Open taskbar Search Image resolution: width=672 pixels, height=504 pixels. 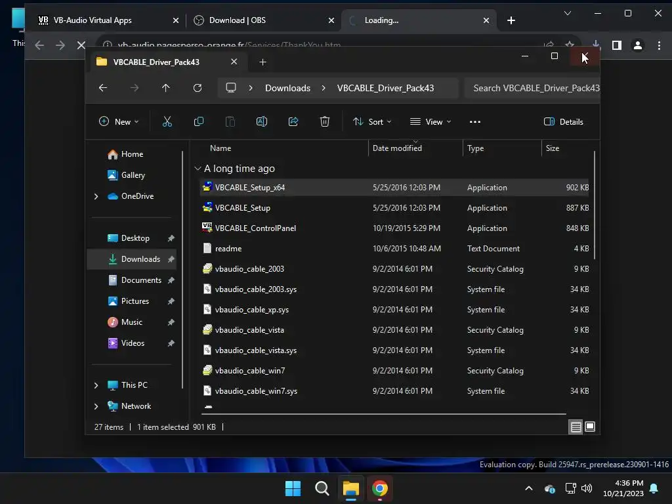tap(322, 488)
